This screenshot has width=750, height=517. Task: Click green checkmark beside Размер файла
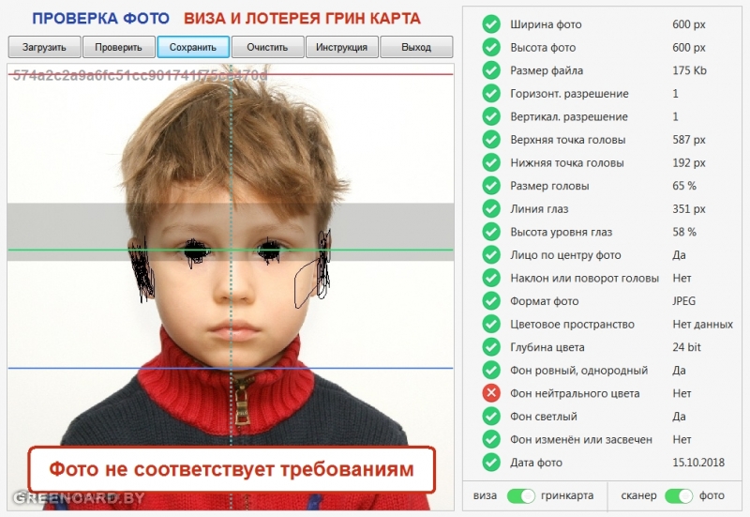pos(490,70)
